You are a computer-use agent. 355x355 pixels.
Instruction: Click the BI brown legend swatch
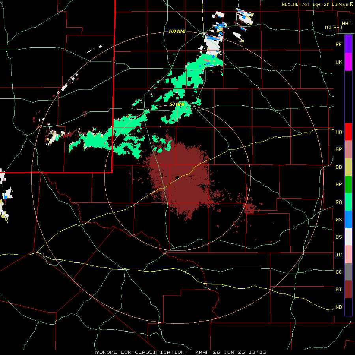(348, 290)
